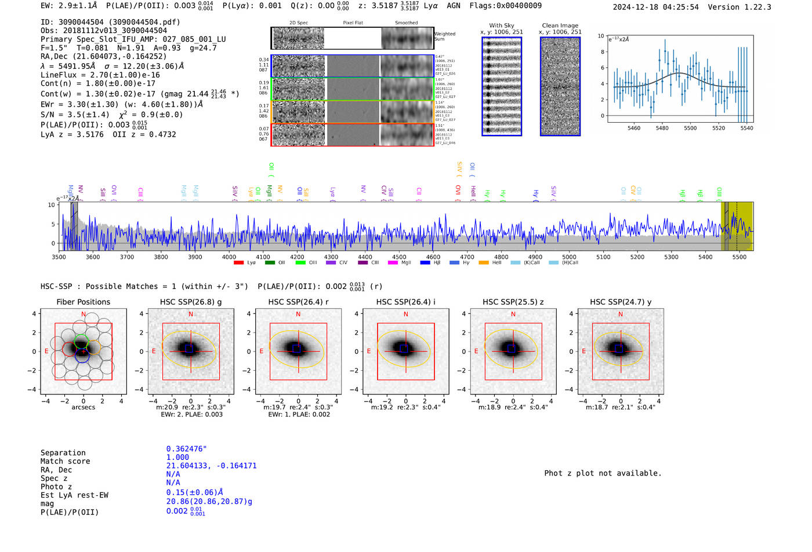Click the Smoothed column header
The width and height of the screenshot is (812, 552).
click(x=407, y=23)
